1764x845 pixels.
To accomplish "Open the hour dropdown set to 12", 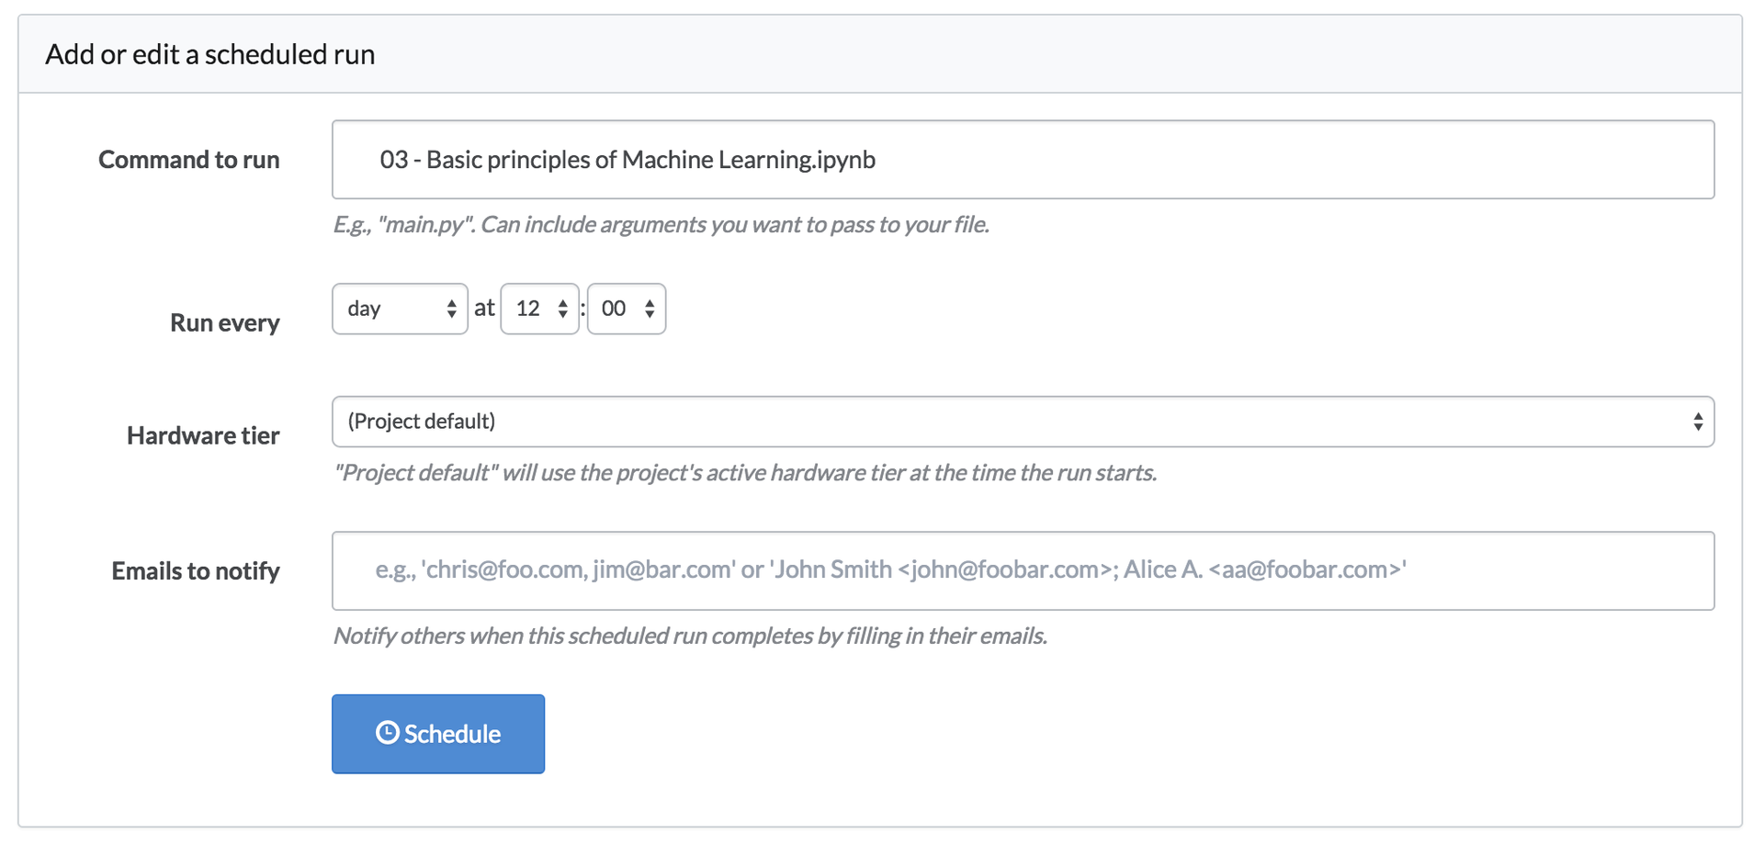I will tap(533, 309).
